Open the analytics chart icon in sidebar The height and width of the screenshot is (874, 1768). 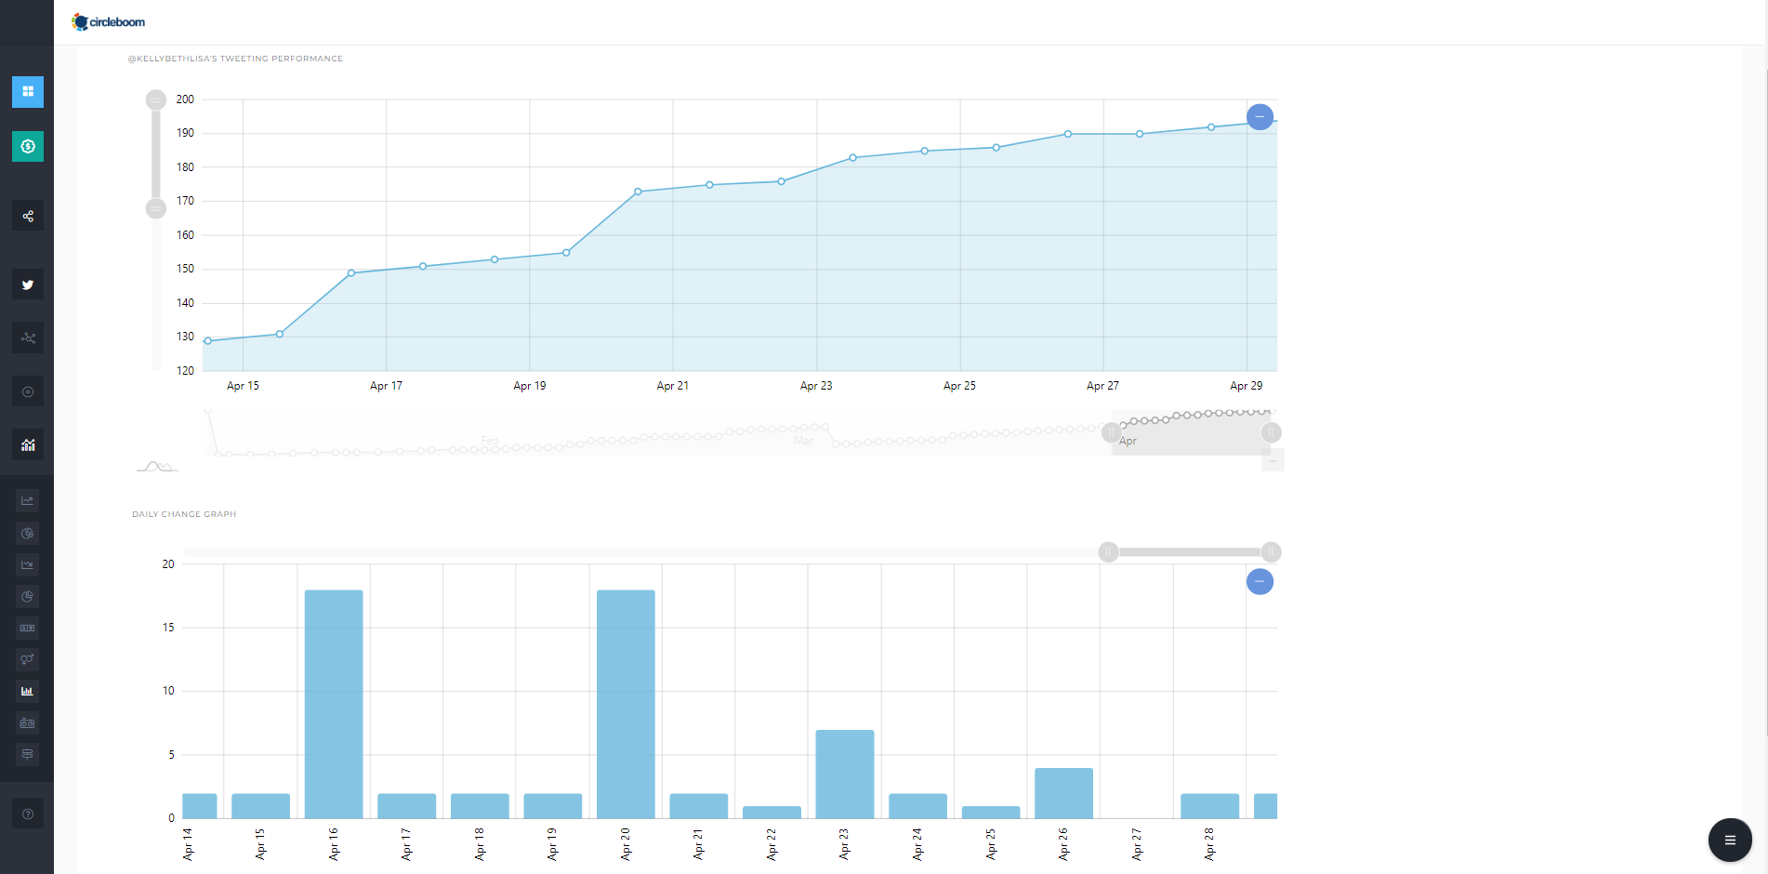tap(28, 445)
